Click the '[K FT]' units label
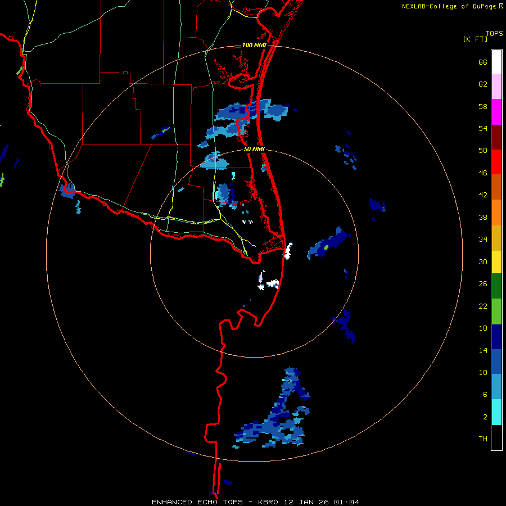Viewport: 506px width, 506px height. tap(475, 39)
